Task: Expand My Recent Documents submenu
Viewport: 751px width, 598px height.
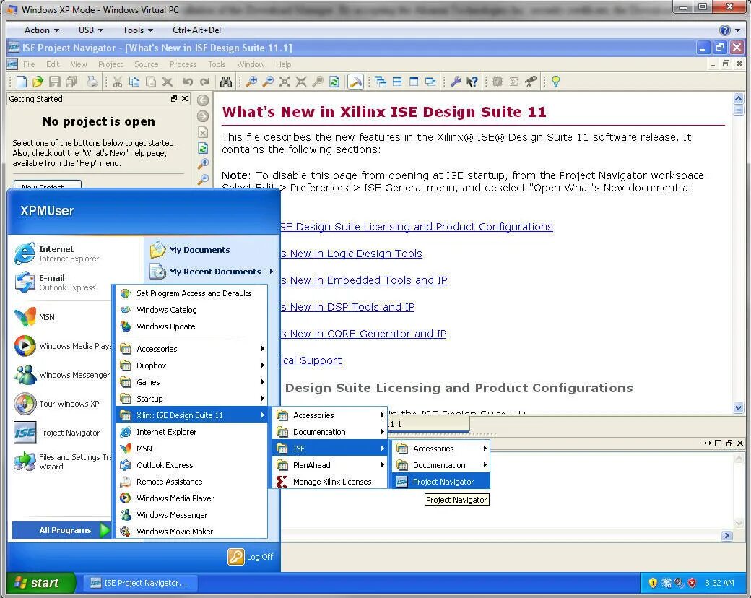Action: point(211,272)
